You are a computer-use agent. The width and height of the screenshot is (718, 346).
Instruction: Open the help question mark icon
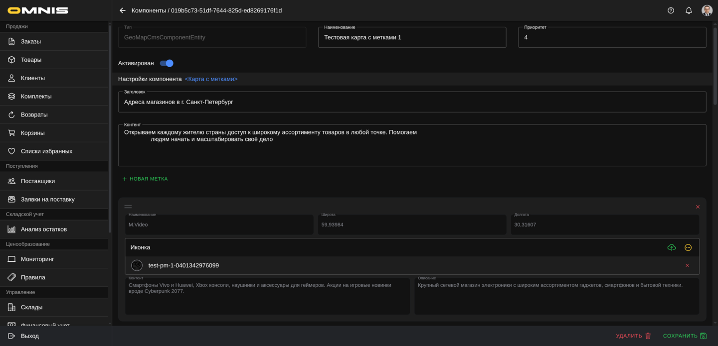coord(671,10)
